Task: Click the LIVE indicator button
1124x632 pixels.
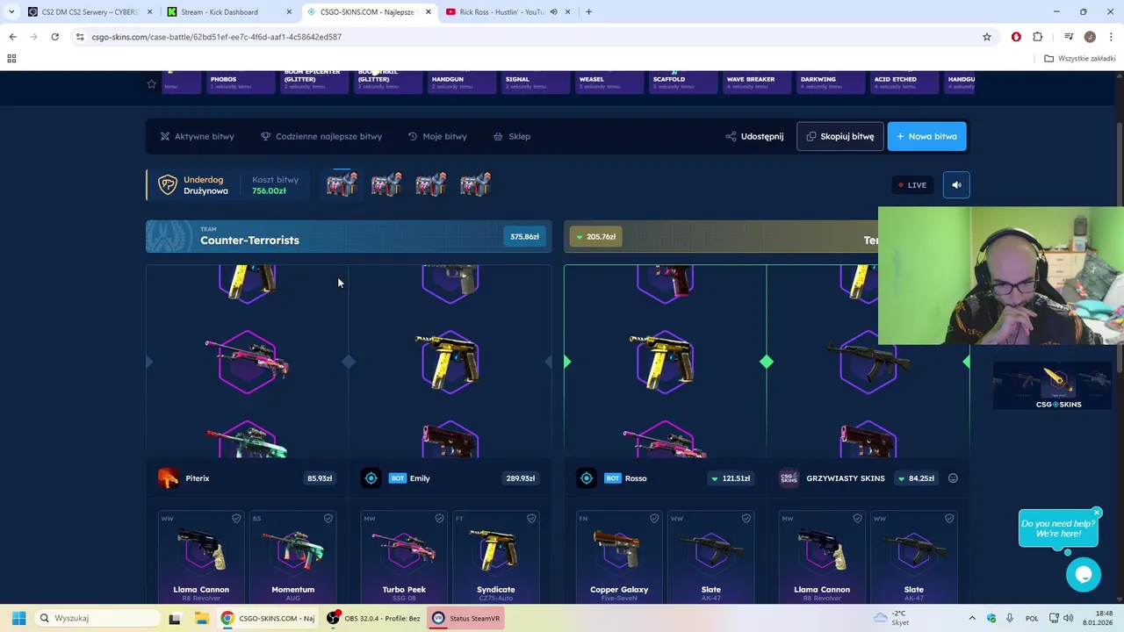Action: 912,185
